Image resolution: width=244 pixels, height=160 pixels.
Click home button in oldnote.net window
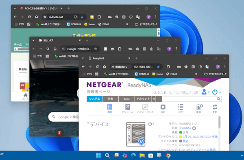click(x=37, y=17)
